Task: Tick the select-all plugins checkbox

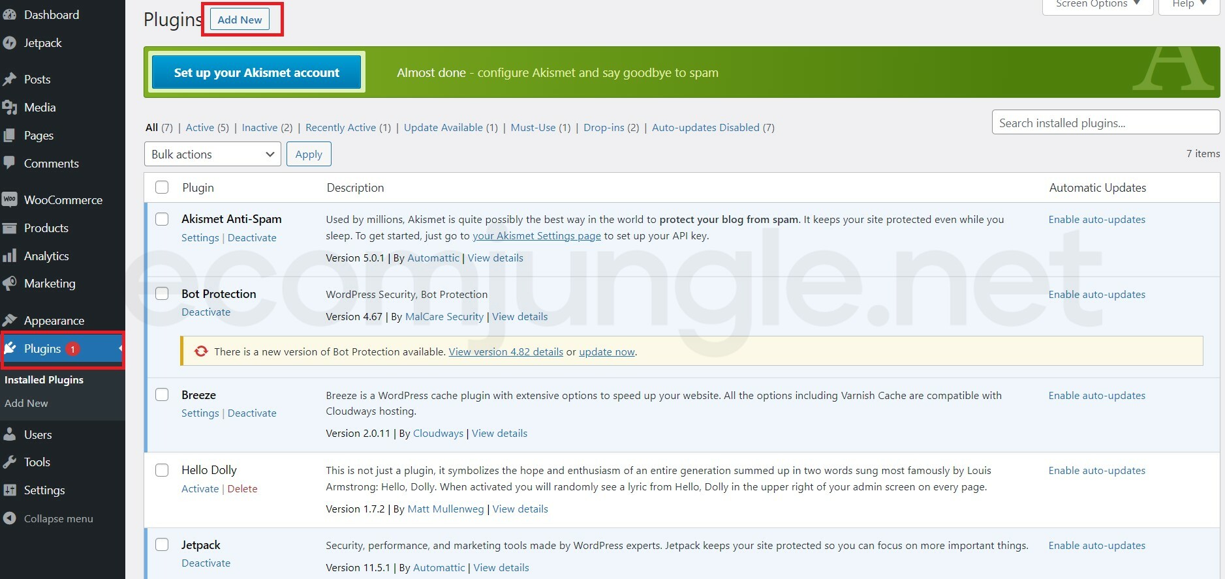Action: tap(162, 187)
